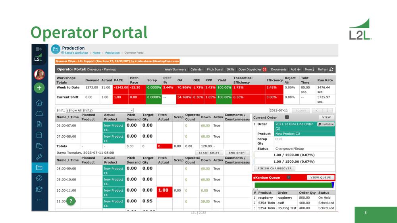Click the Production breadcrumb link
This screenshot has width=397, height=223.
point(112,53)
